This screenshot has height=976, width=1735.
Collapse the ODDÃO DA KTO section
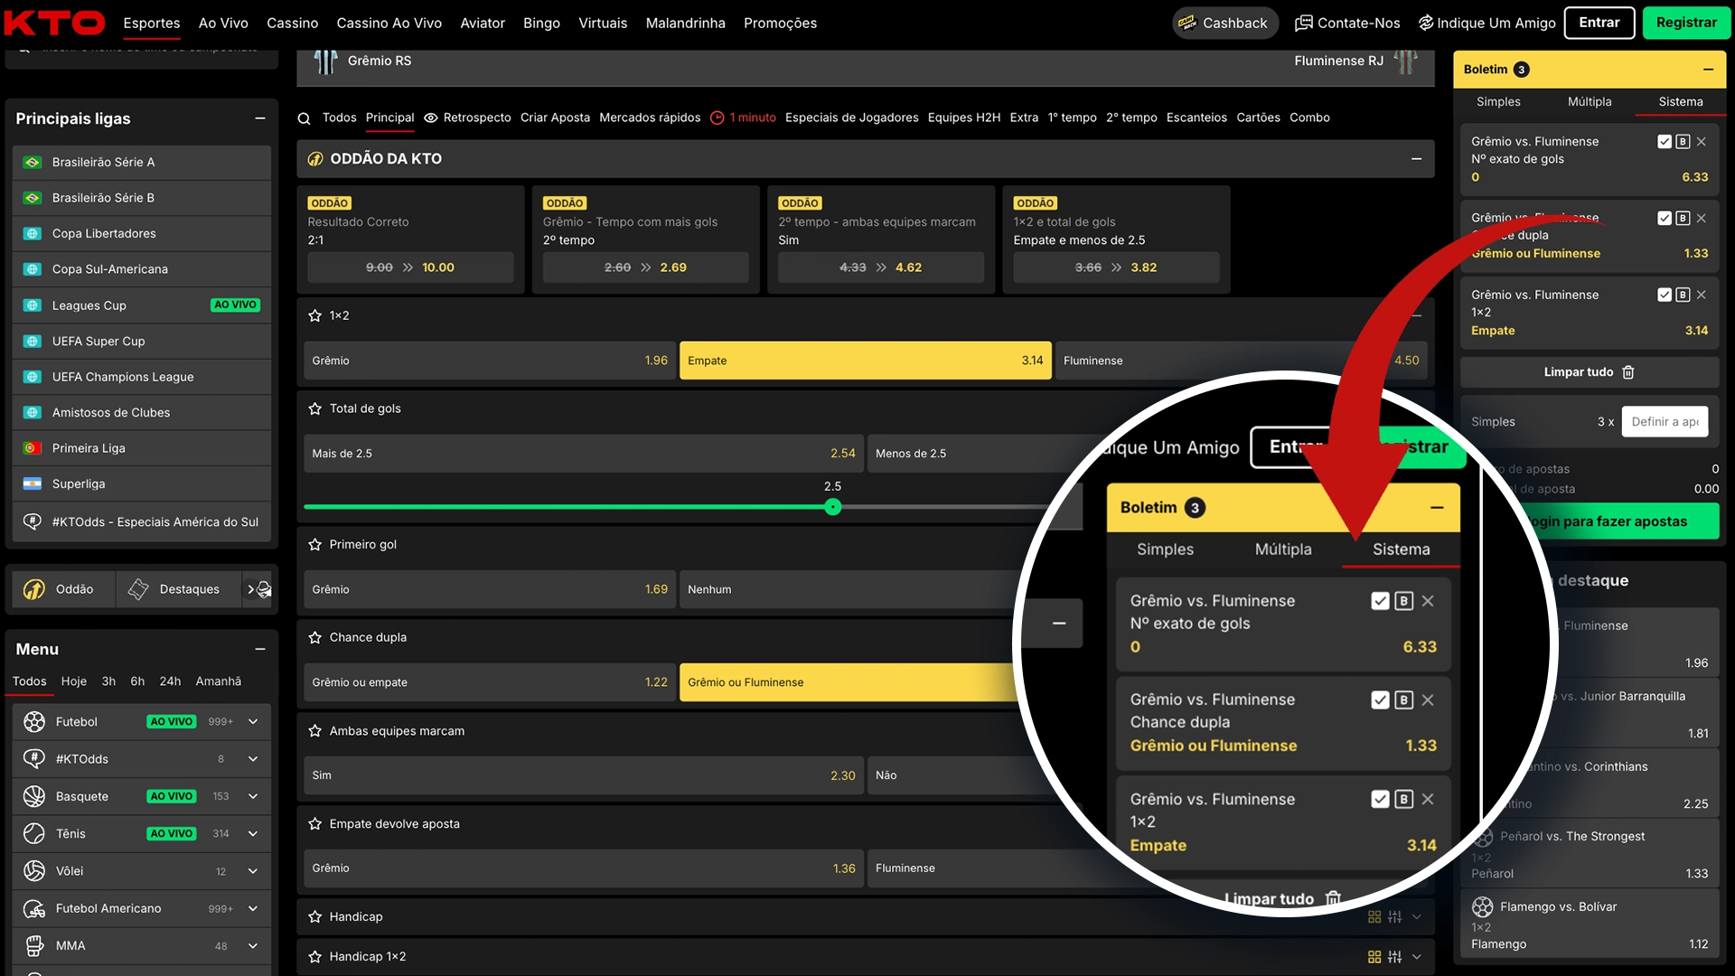[x=1416, y=159]
